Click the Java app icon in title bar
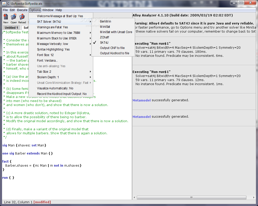The image size is (258, 206). (x=4, y=4)
